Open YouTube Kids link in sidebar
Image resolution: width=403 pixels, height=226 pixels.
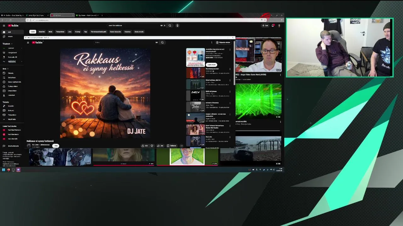point(12,139)
